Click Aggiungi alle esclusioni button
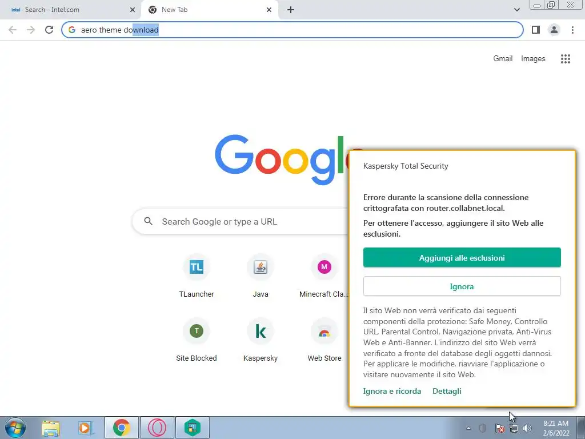585x439 pixels. [x=462, y=258]
